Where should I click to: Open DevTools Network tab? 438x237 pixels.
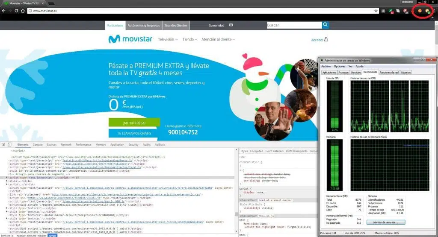66,145
